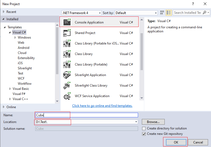
Task: Select the Cloud template category
Action: (22, 53)
